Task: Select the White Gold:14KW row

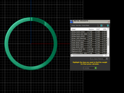Action: (89, 32)
